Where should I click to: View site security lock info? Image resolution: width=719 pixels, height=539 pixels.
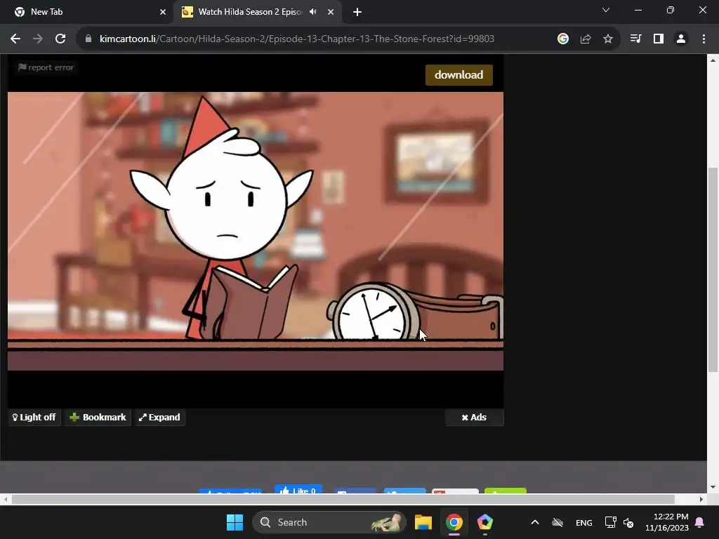click(x=88, y=39)
